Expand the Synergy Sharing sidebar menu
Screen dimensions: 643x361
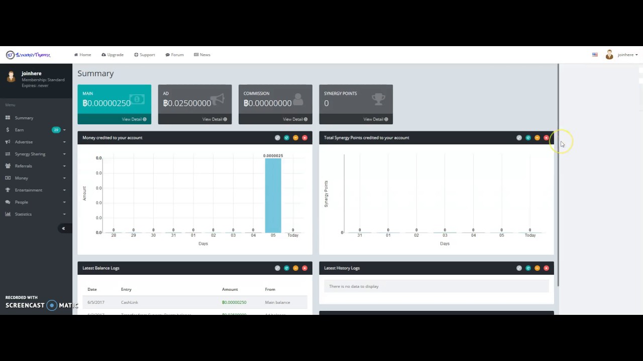coord(36,154)
